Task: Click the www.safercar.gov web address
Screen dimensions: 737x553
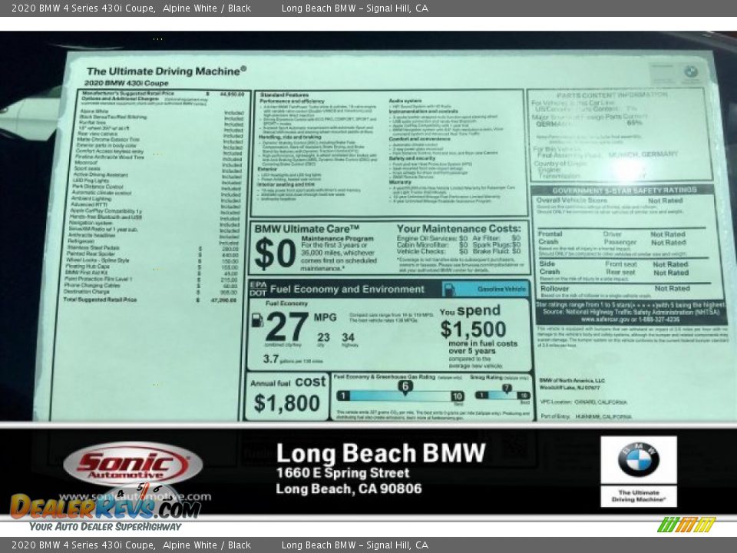Action: coord(630,320)
